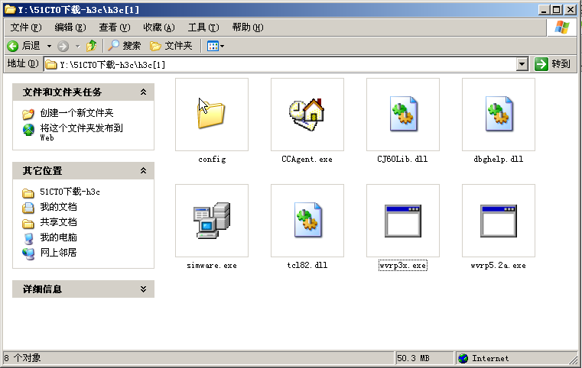Click 将这个文件夹发布到 Web link
This screenshot has width=582, height=368.
tap(81, 132)
